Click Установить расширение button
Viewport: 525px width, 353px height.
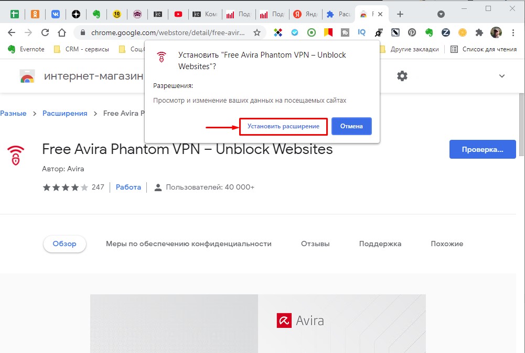coord(283,126)
